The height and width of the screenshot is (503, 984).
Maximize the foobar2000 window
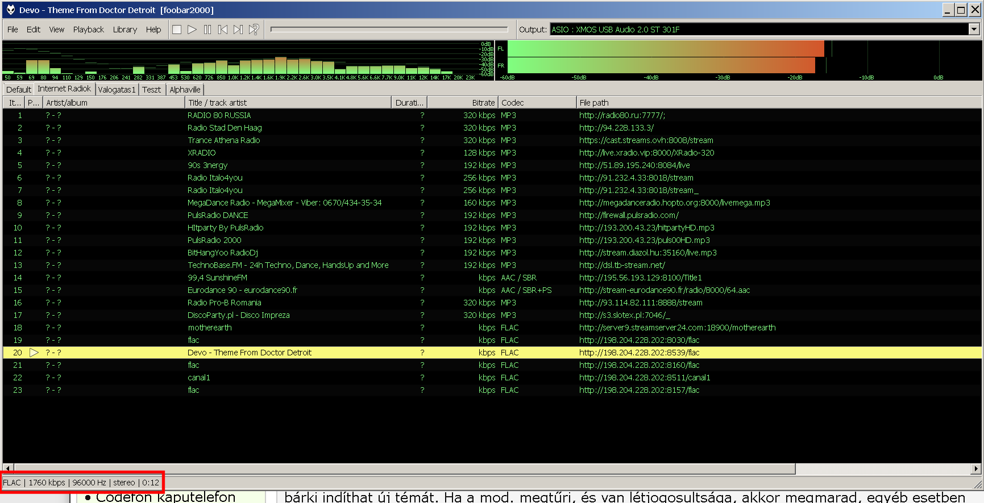click(961, 10)
